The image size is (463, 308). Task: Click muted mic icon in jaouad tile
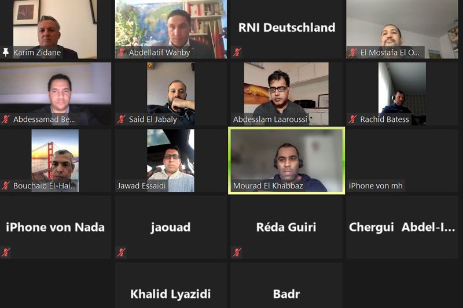point(121,253)
